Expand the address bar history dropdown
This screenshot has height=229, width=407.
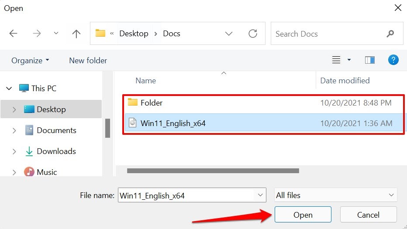(229, 34)
